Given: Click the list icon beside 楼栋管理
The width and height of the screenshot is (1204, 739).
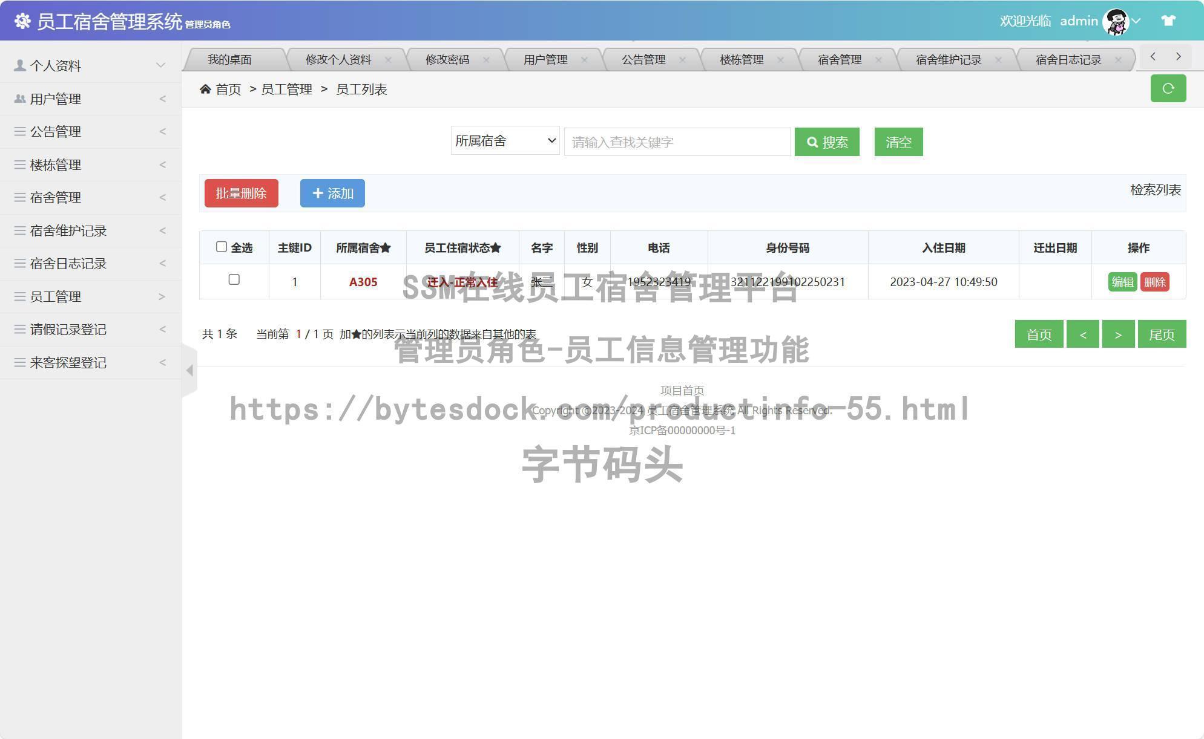Looking at the screenshot, I should [20, 164].
